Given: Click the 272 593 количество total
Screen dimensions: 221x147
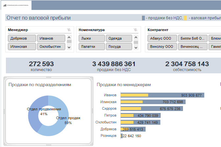Looking at the screenshot, I should pyautogui.click(x=41, y=66).
